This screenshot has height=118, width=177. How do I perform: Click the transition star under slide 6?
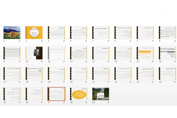pyautogui.click(x=130, y=41)
